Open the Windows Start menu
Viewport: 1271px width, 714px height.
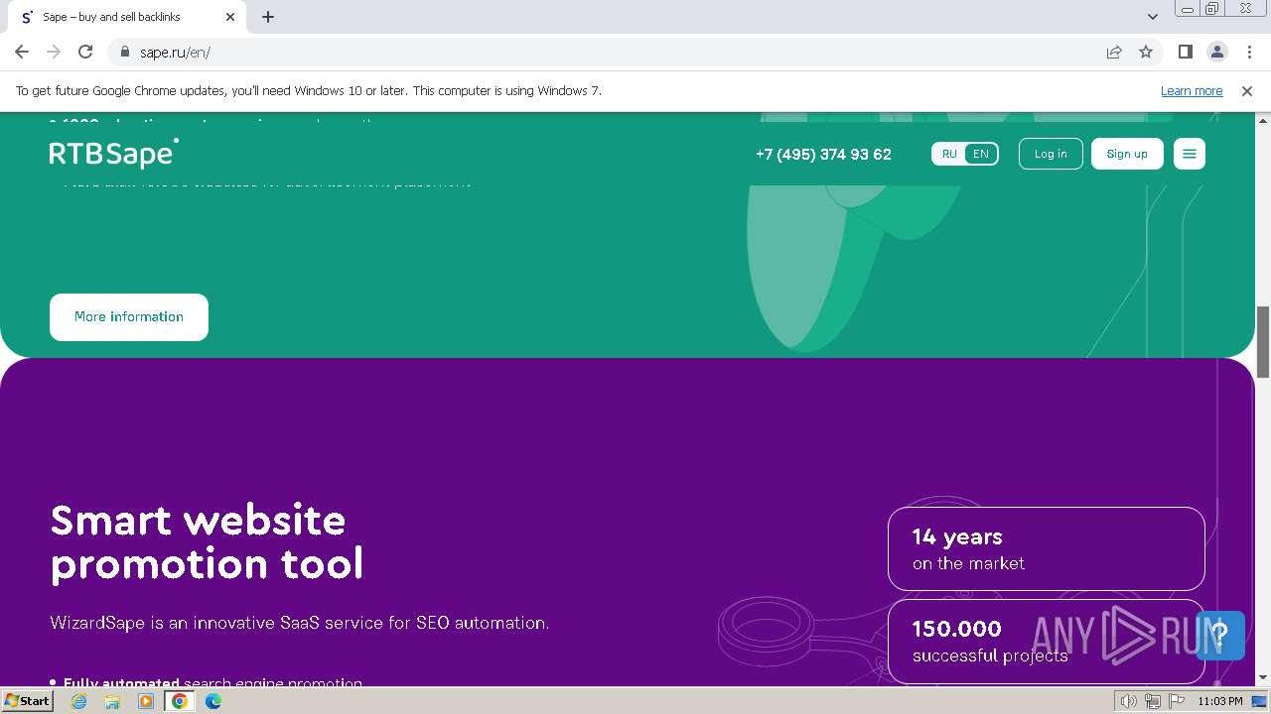pos(27,701)
